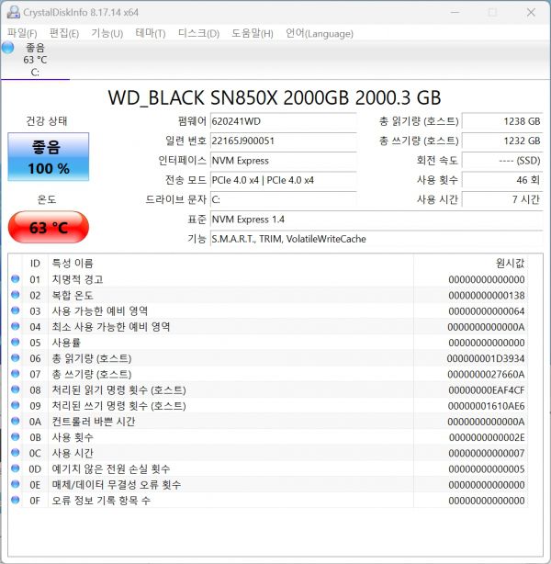Open the 테마(T) menu

coord(151,33)
